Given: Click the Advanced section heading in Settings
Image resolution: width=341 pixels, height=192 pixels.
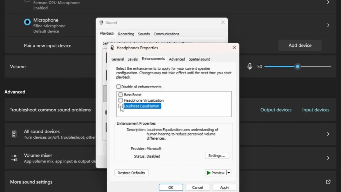Looking at the screenshot, I should 15,92.
